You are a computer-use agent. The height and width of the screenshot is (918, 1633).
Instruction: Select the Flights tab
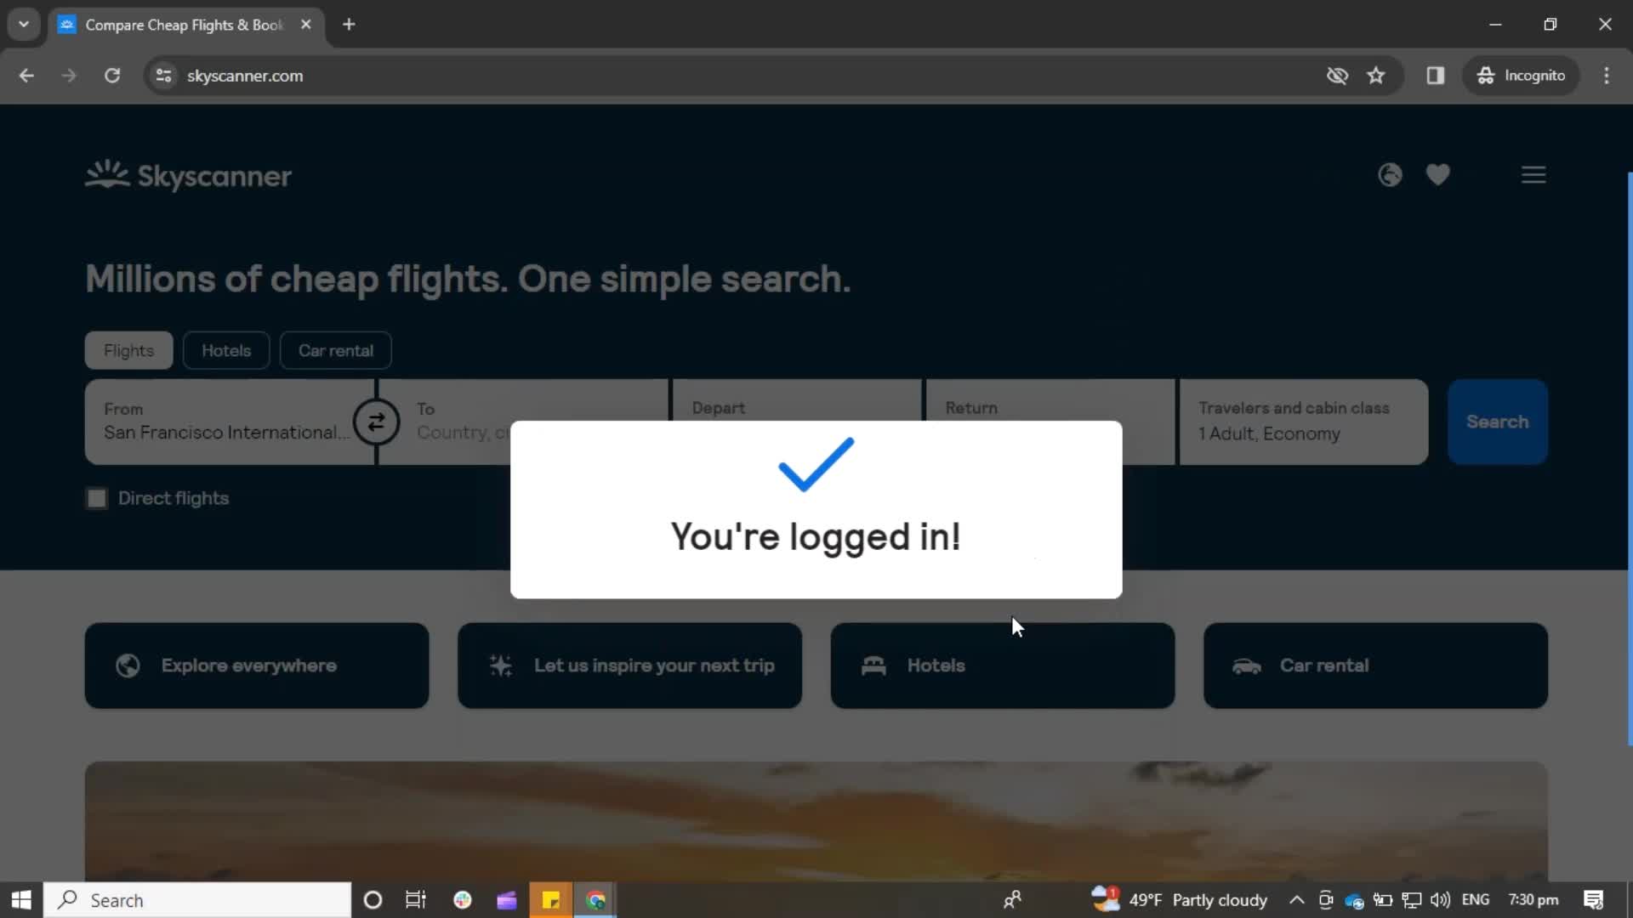click(129, 351)
